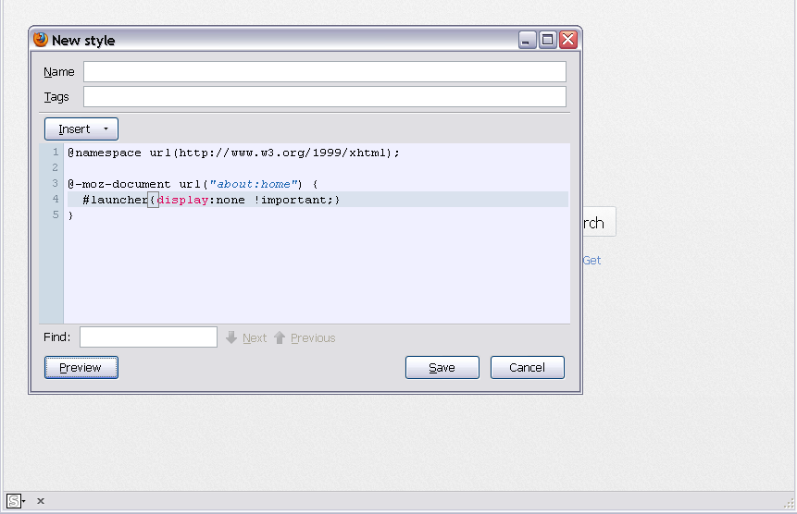Click the Next down-arrow find icon
The image size is (797, 514).
coord(232,337)
